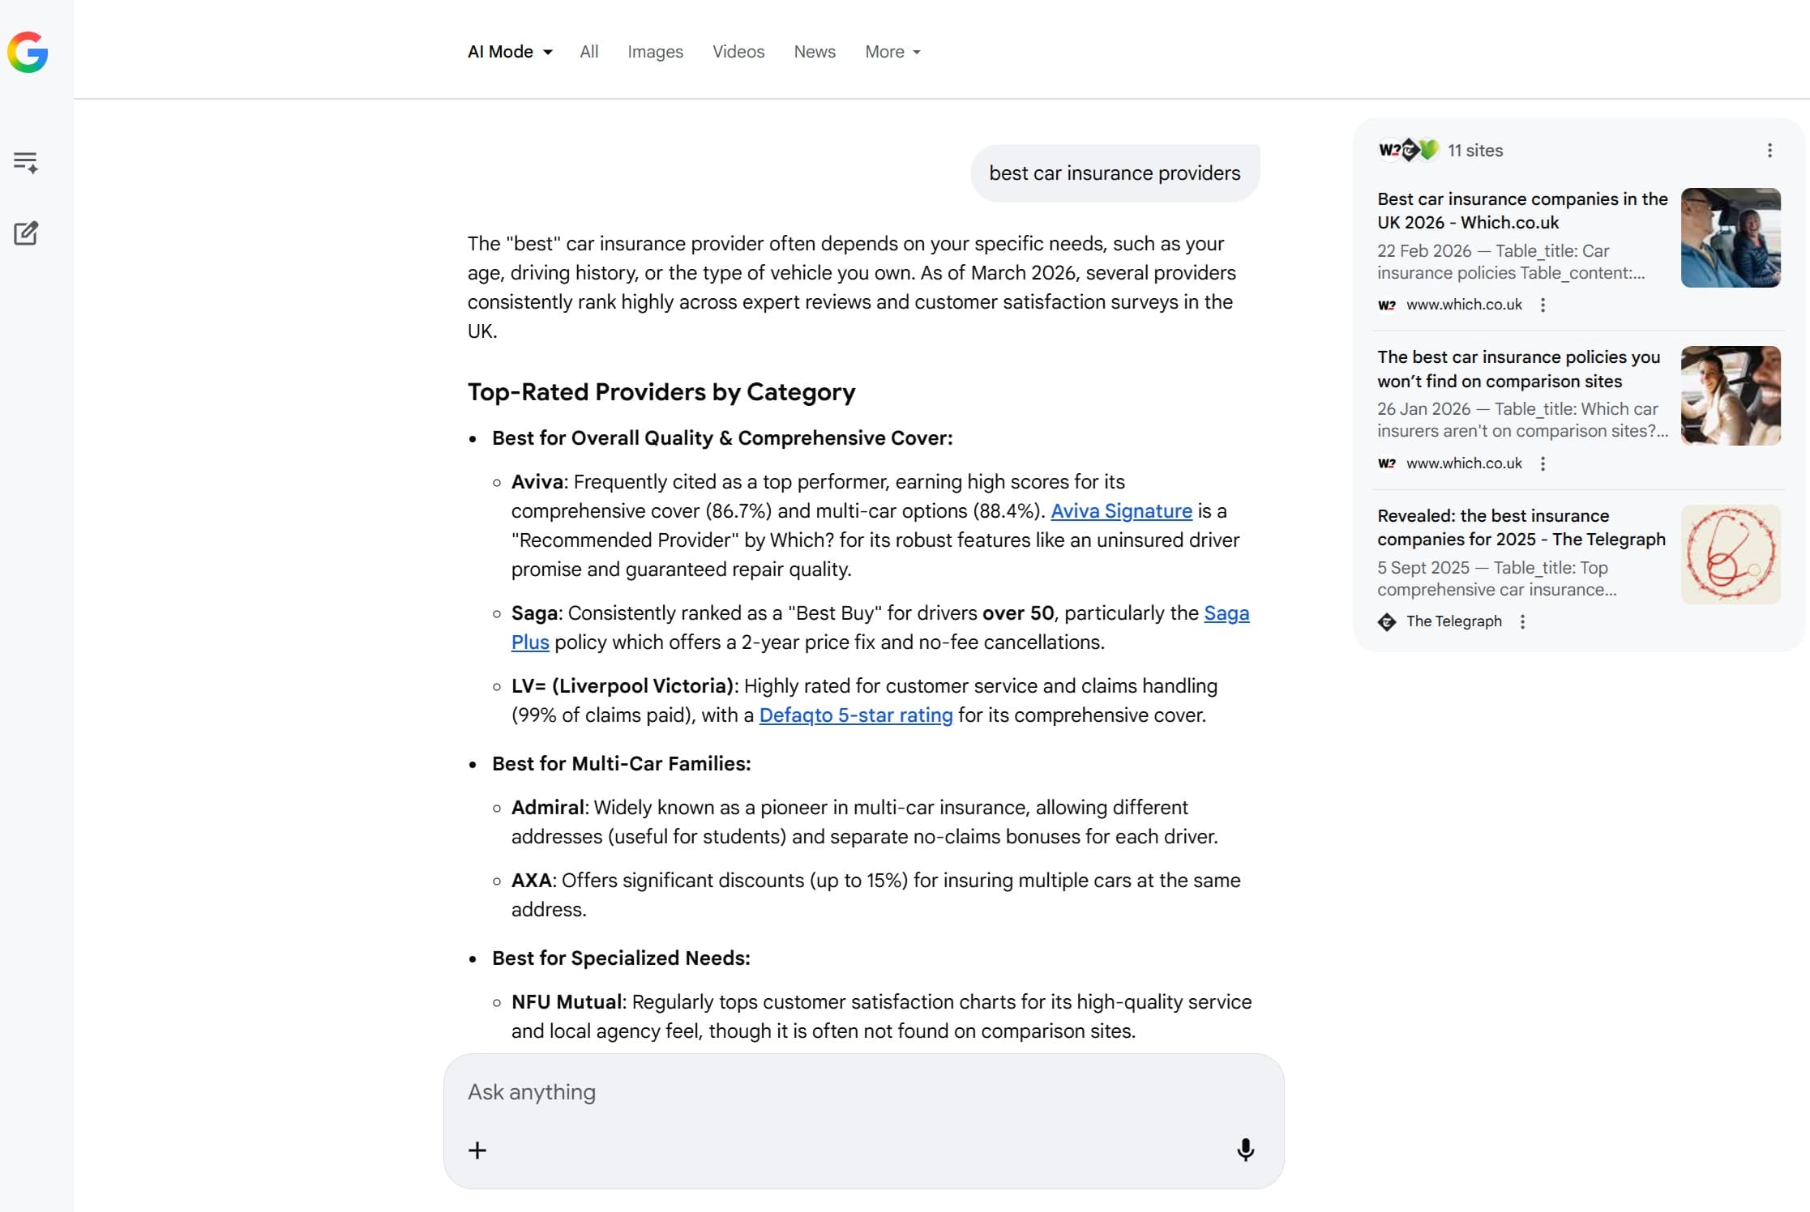Image resolution: width=1810 pixels, height=1212 pixels.
Task: Switch to the Images tab
Action: (x=655, y=52)
